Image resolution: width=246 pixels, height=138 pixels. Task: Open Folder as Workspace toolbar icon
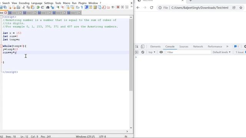[108, 7]
